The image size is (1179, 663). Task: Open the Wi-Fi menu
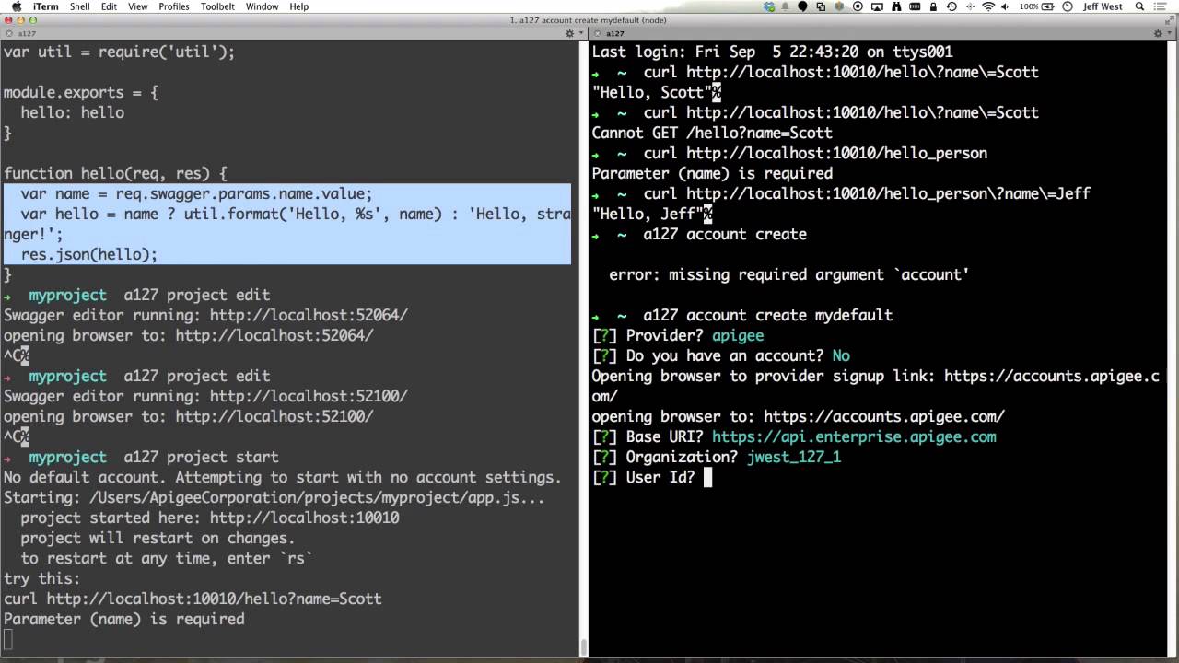click(x=988, y=6)
